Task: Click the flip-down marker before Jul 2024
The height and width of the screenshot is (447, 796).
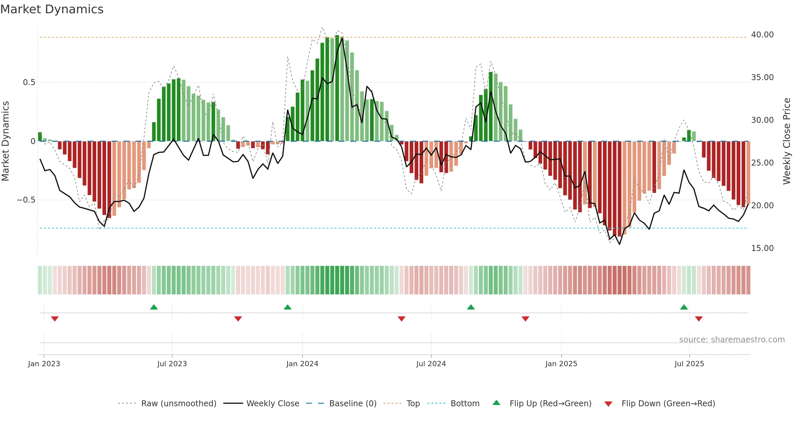Action: [x=402, y=319]
